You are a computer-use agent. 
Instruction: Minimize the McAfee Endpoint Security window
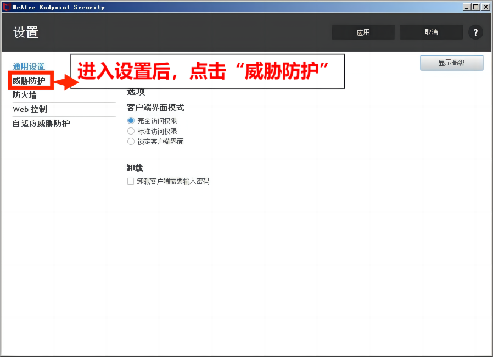(x=467, y=7)
